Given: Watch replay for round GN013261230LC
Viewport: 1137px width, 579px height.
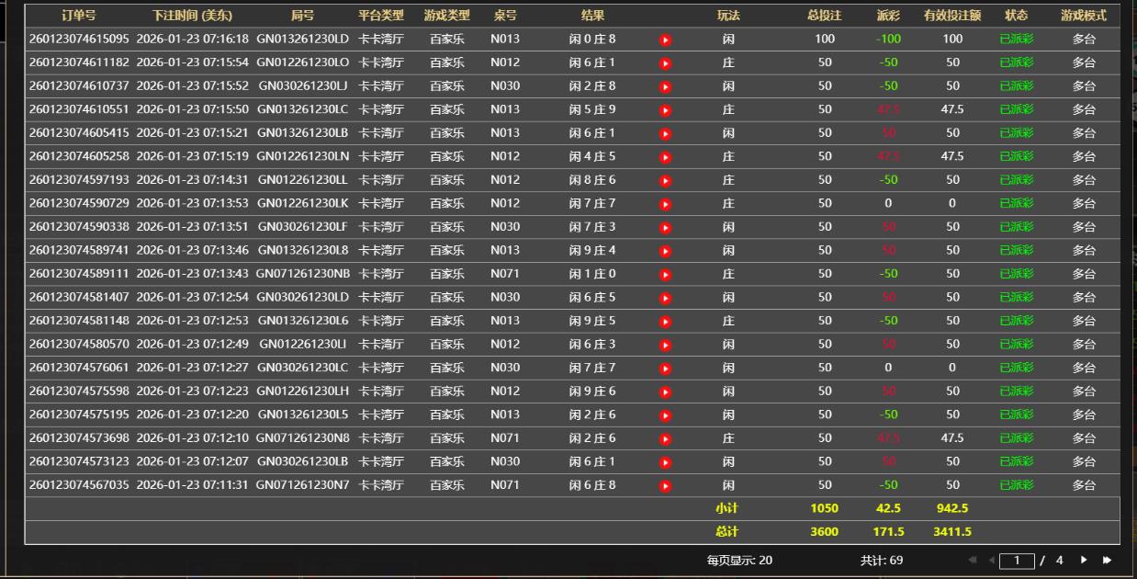Looking at the screenshot, I should [666, 110].
